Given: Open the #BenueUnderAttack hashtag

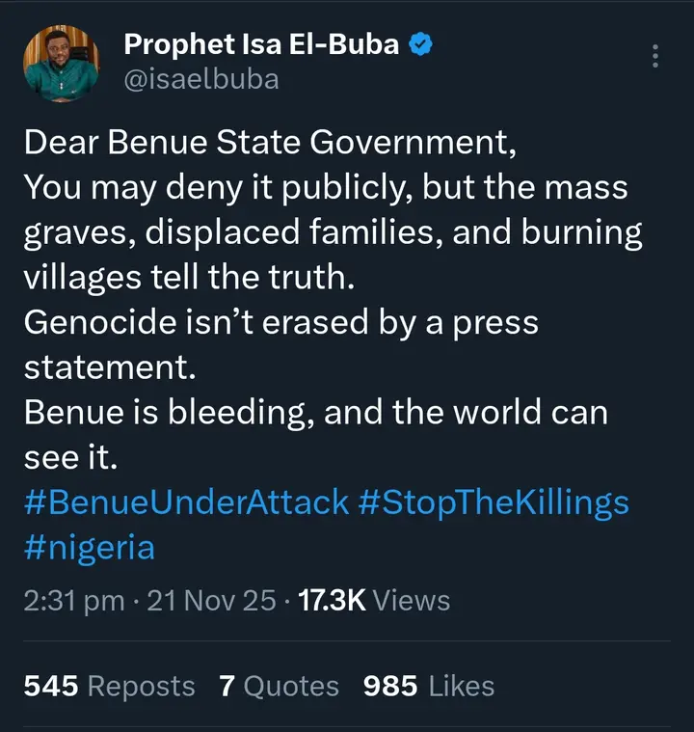Looking at the screenshot, I should click(x=186, y=502).
